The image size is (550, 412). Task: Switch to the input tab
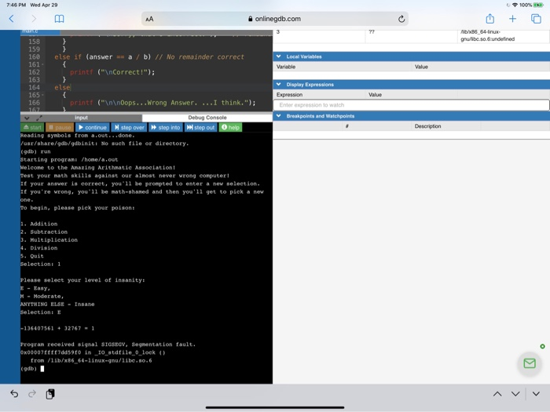coord(81,118)
